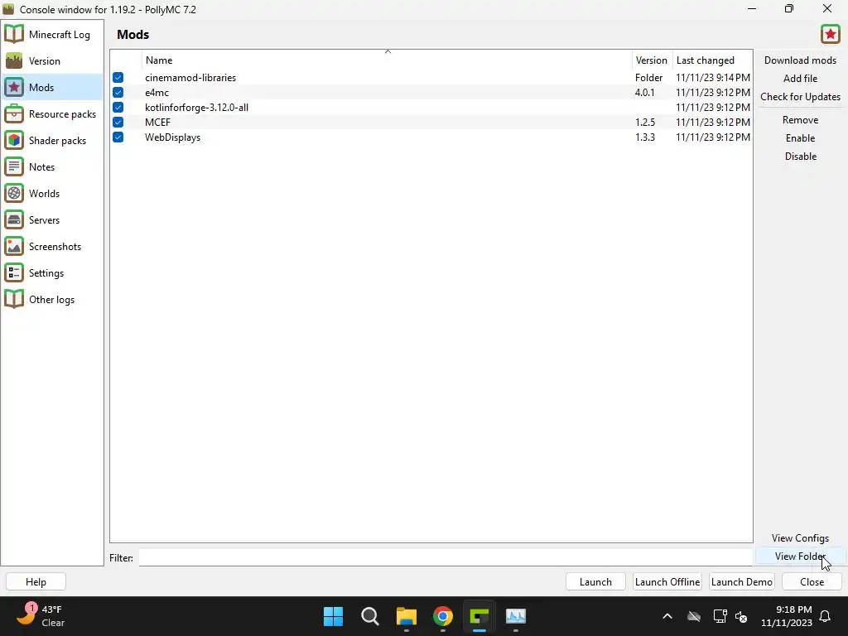The height and width of the screenshot is (636, 848).
Task: Click the network display tray icon
Action: click(x=720, y=616)
